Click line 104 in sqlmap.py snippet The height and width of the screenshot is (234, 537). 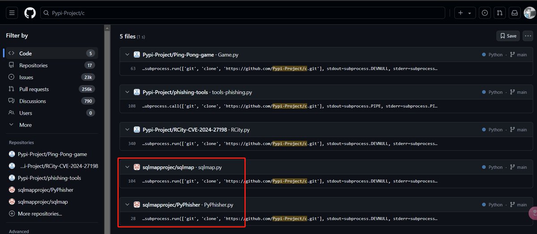pos(132,181)
